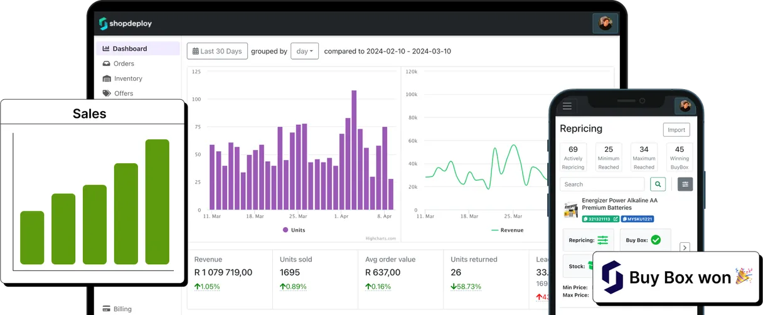Image resolution: width=763 pixels, height=315 pixels.
Task: Open the hamburger menu on the phone
Action: (567, 106)
